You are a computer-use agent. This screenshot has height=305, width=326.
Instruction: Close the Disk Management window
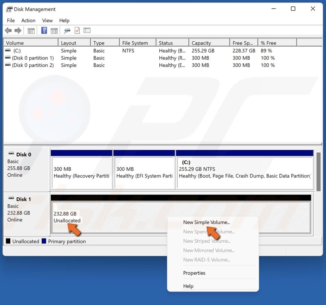tap(313, 9)
